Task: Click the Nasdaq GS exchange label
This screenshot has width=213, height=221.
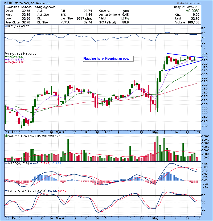Action: coord(43,3)
